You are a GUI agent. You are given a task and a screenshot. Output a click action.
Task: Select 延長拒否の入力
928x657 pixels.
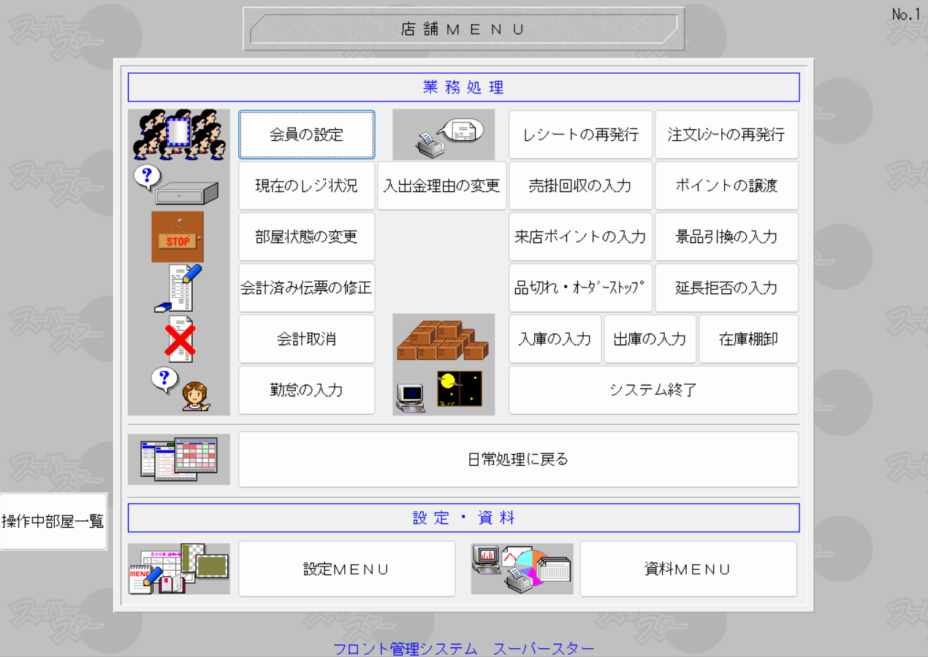(x=727, y=288)
